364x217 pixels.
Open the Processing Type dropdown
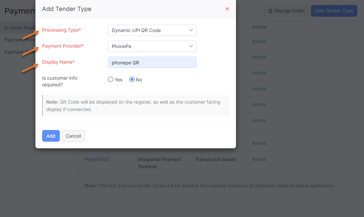pos(152,30)
